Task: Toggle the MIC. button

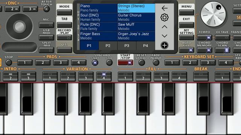Action: [x=46, y=25]
